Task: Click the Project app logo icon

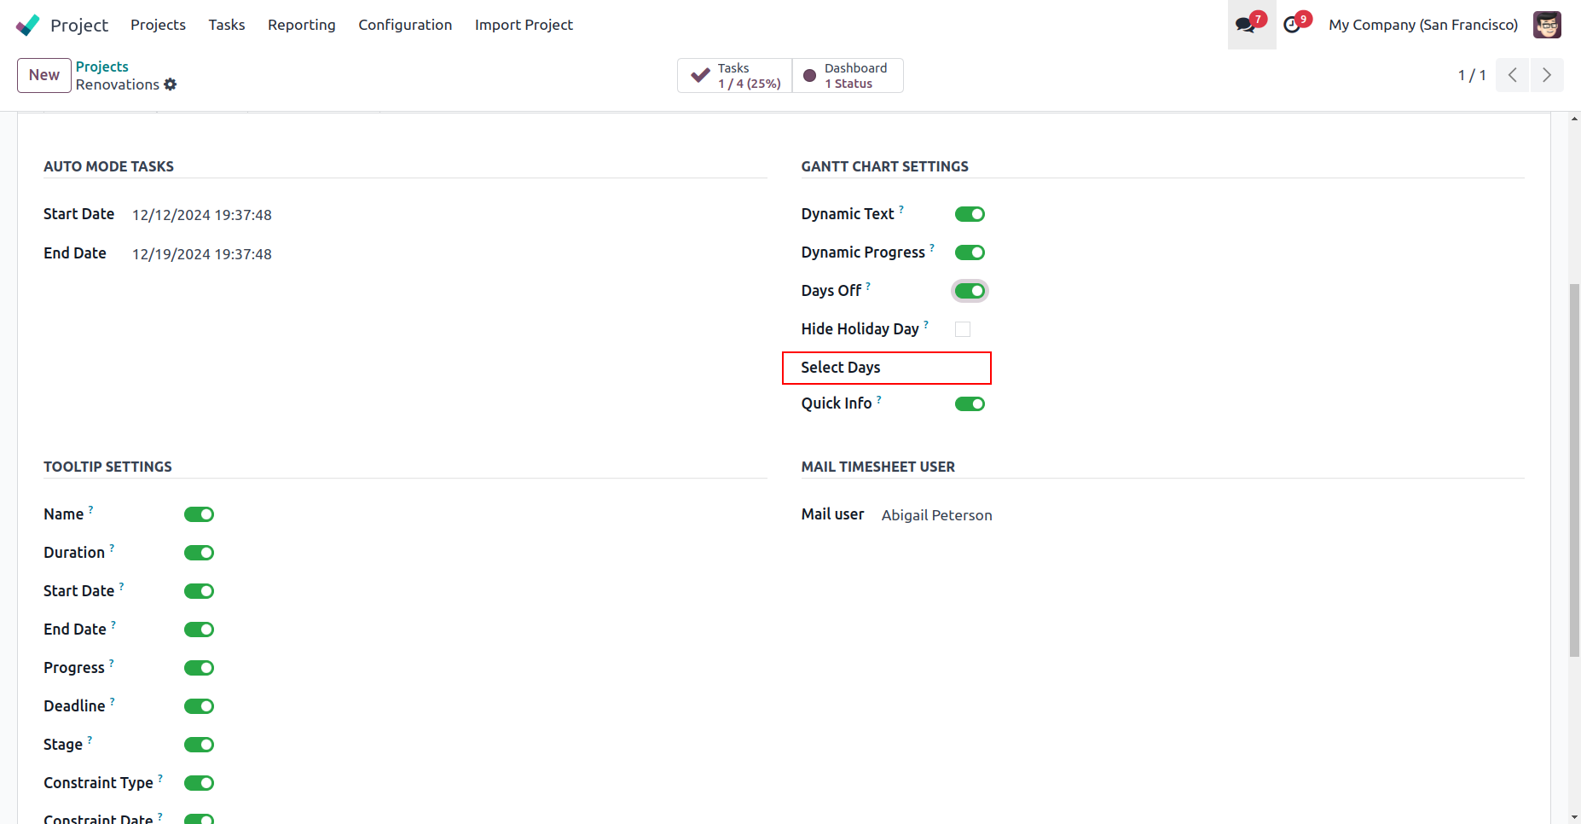Action: (x=27, y=25)
